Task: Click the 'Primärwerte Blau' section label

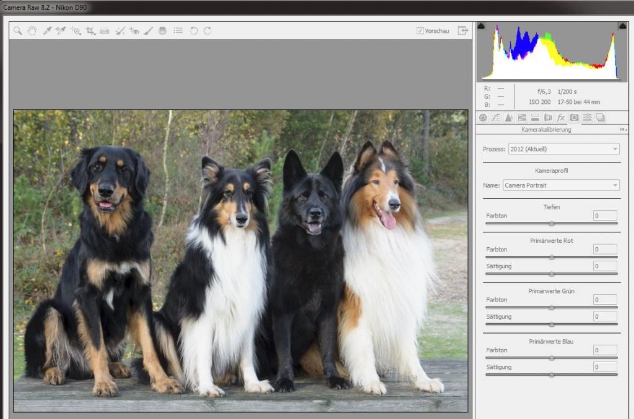Action: pos(552,342)
